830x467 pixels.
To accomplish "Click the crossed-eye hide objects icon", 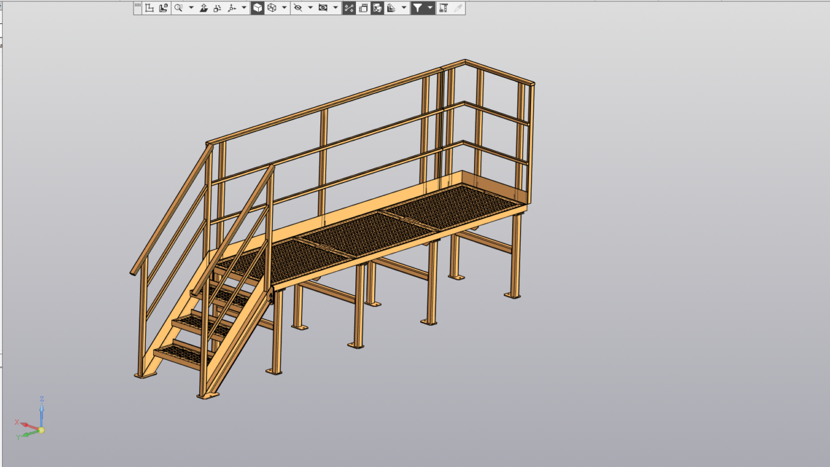I will (x=298, y=8).
